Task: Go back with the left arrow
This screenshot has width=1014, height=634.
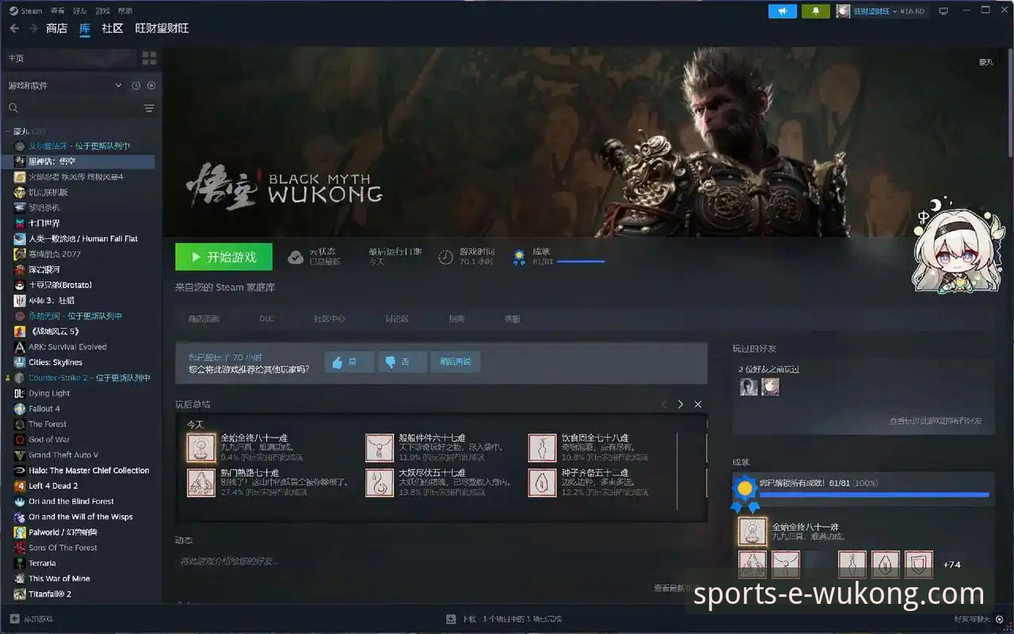Action: point(14,29)
